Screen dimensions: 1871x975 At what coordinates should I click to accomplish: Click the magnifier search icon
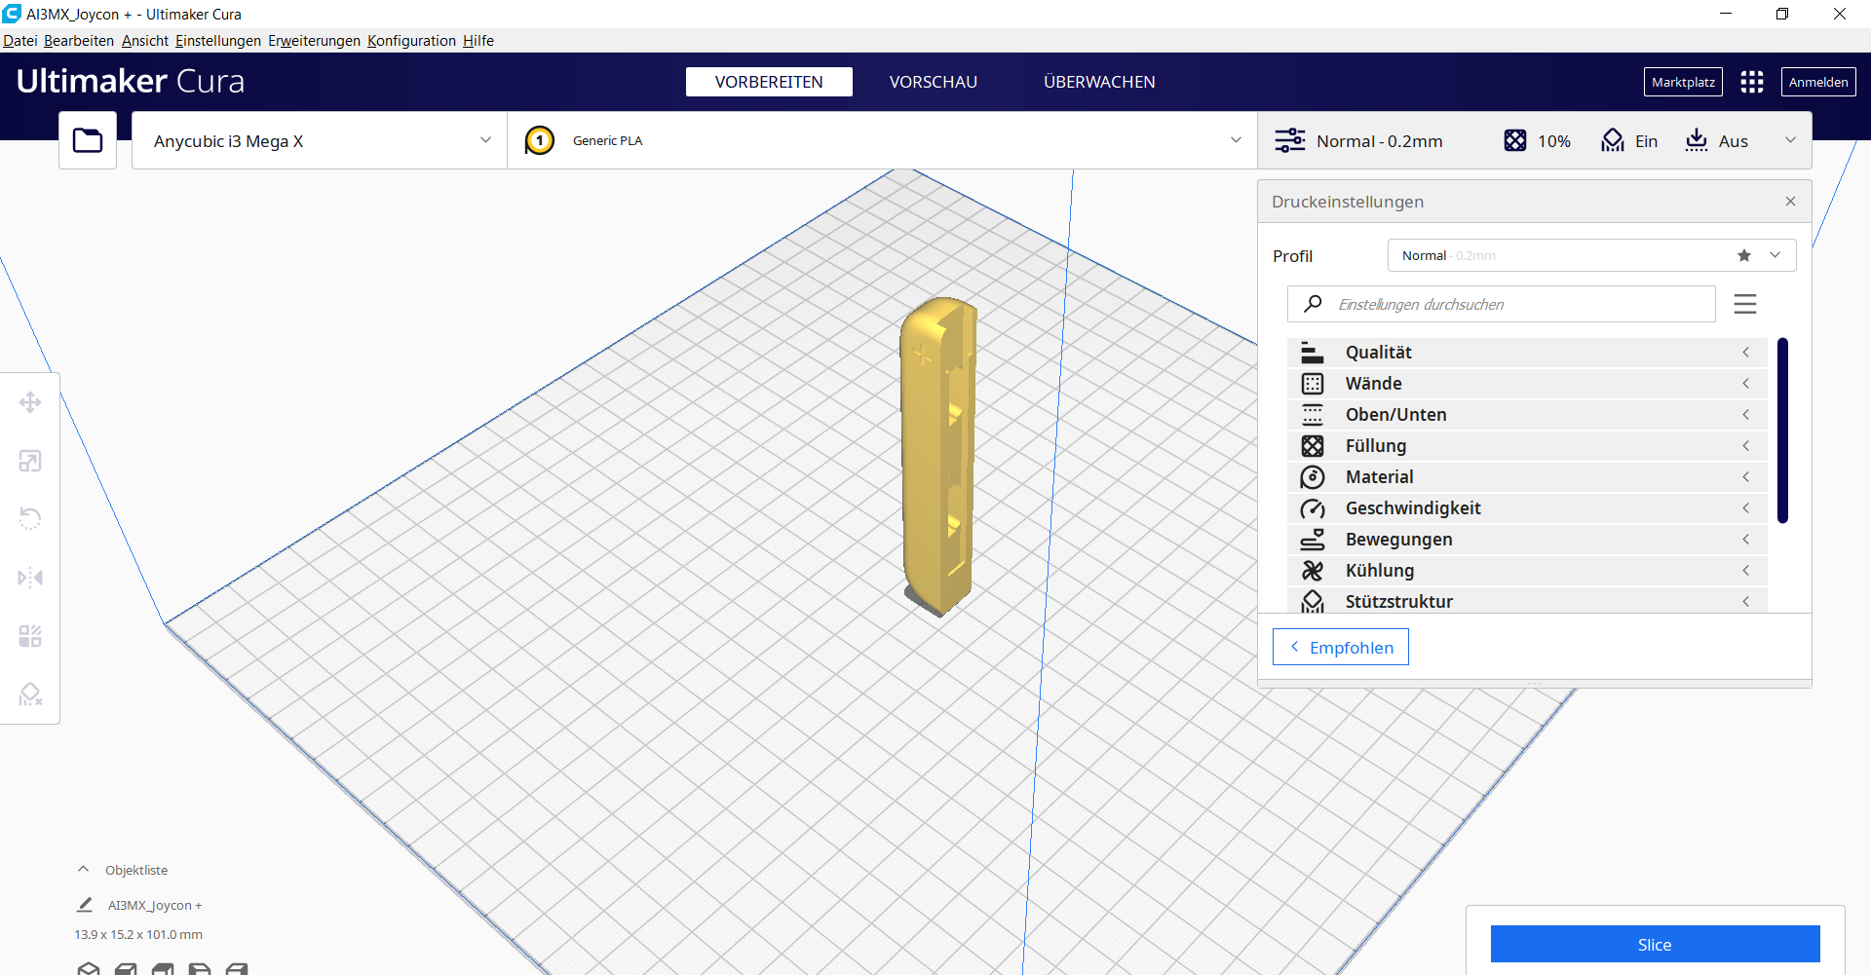(x=1313, y=304)
